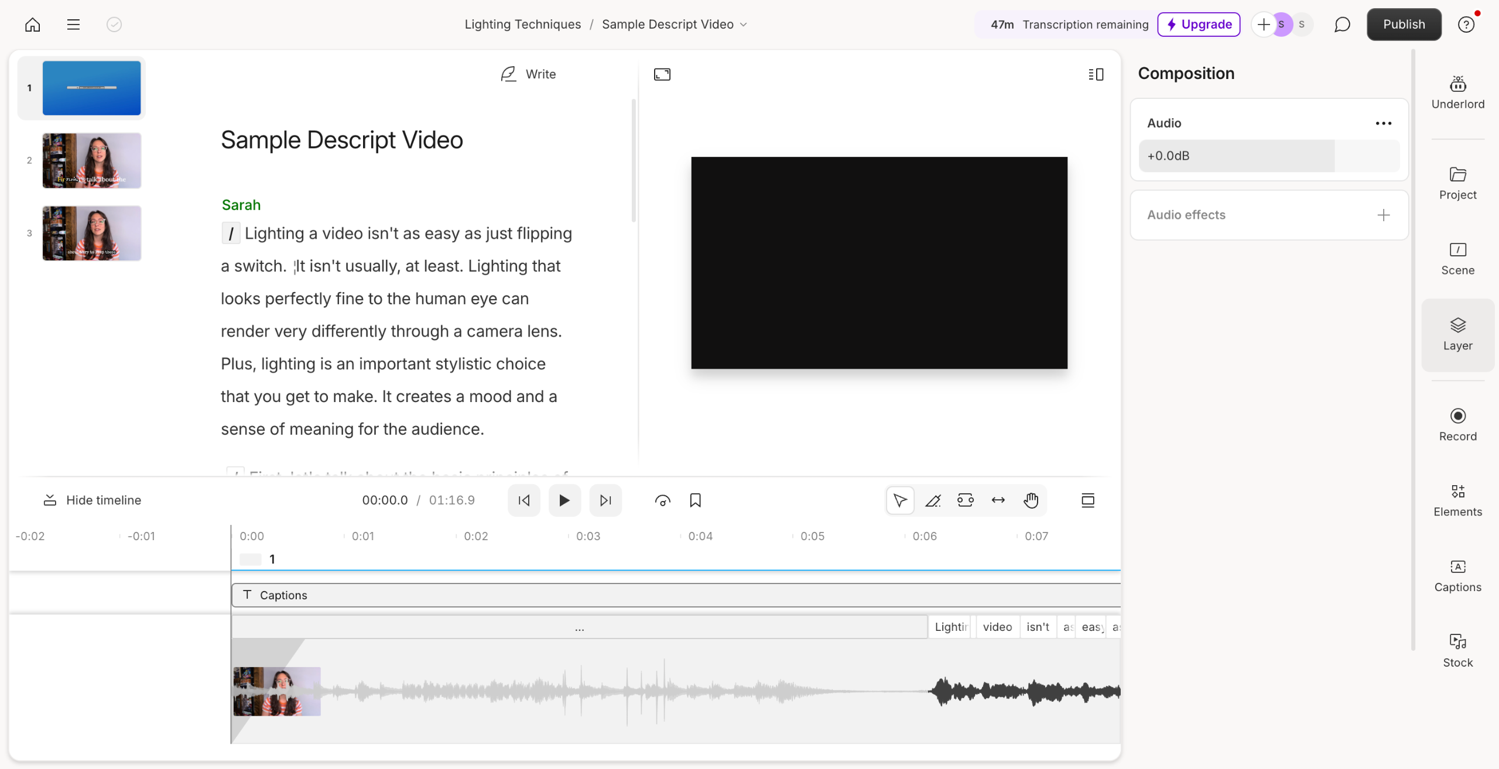Select scene 2 thumbnail in sidebar
Image resolution: width=1499 pixels, height=769 pixels.
(92, 160)
